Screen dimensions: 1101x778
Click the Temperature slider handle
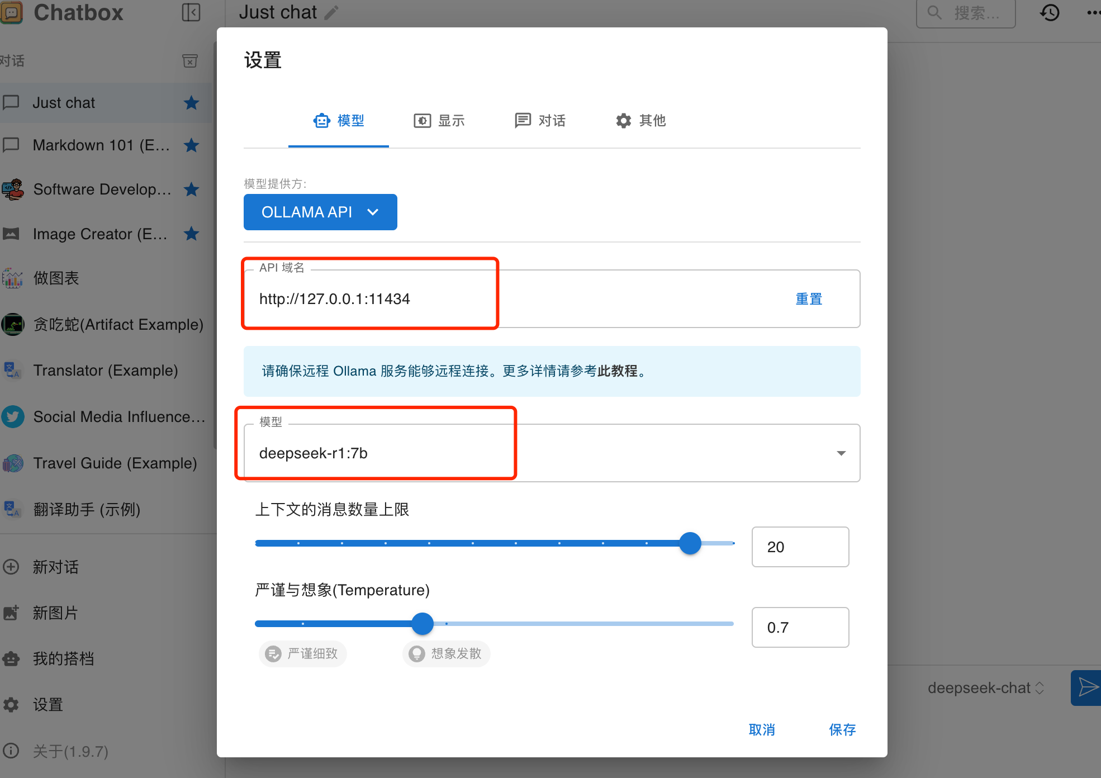tap(423, 624)
